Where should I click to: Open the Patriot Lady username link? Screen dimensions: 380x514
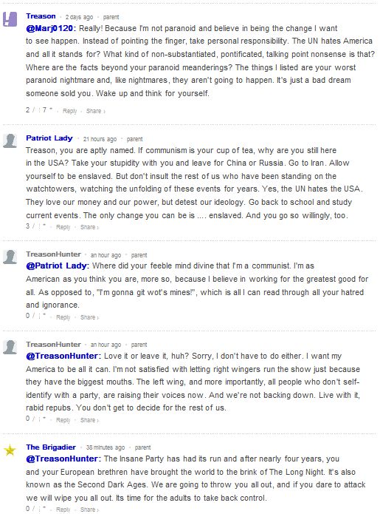pyautogui.click(x=49, y=138)
